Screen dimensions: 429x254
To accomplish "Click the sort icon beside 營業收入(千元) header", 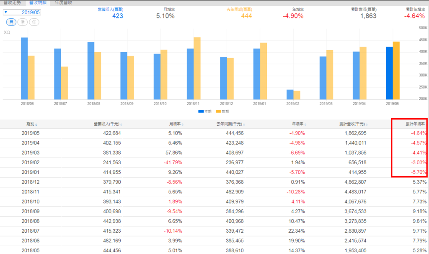I will click(121, 124).
